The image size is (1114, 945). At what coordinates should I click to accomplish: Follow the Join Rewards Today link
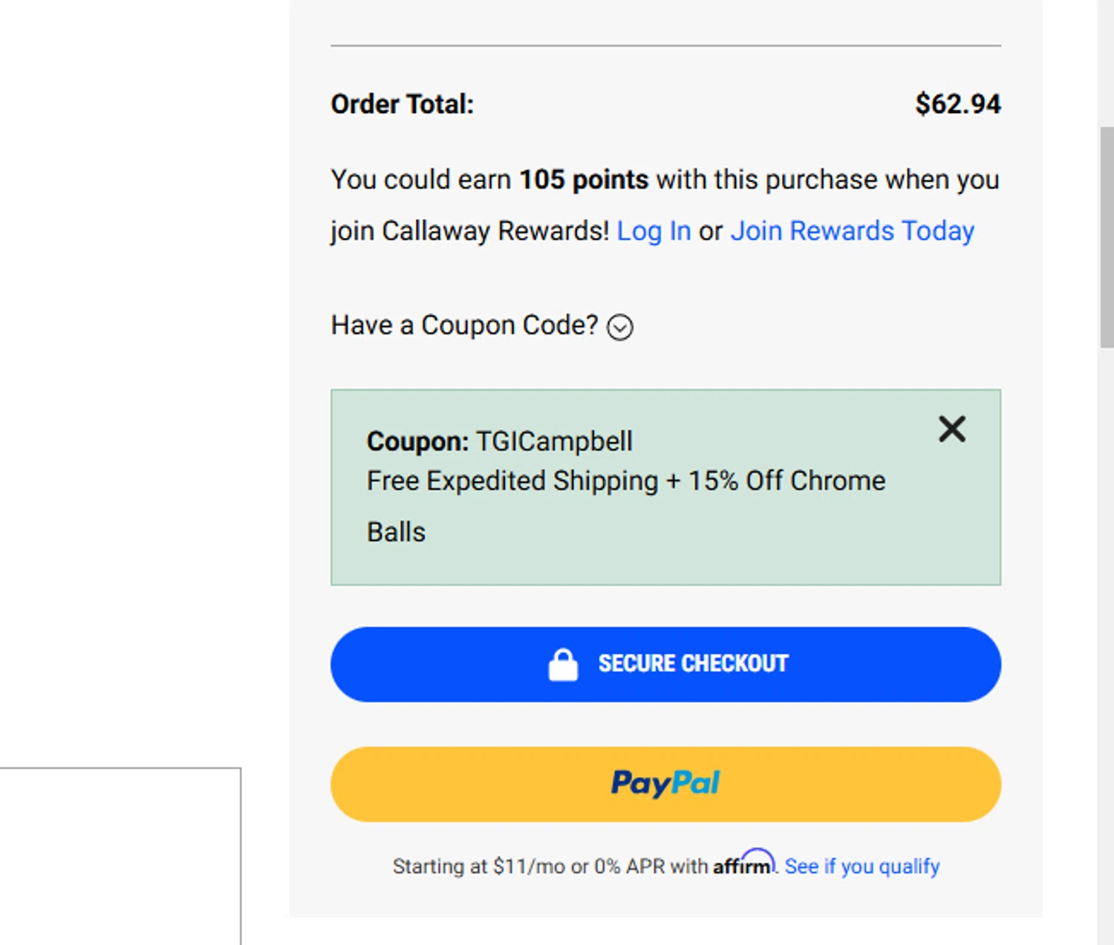click(852, 231)
